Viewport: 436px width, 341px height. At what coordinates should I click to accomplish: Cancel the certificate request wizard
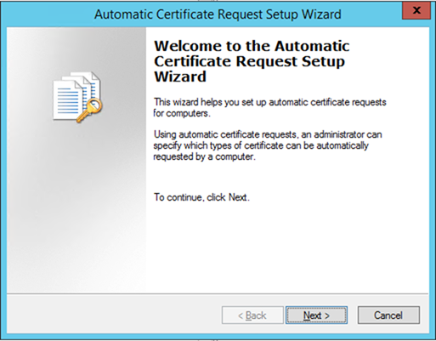[x=388, y=315]
